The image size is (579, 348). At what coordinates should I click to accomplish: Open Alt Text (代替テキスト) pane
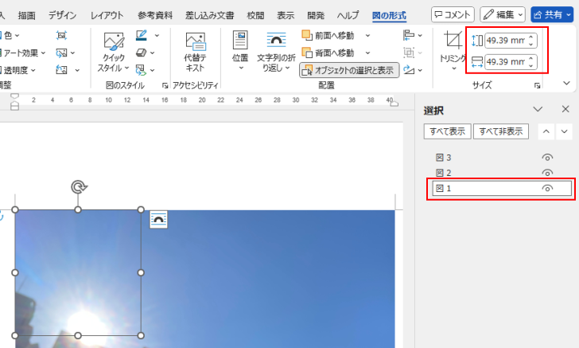pyautogui.click(x=196, y=52)
